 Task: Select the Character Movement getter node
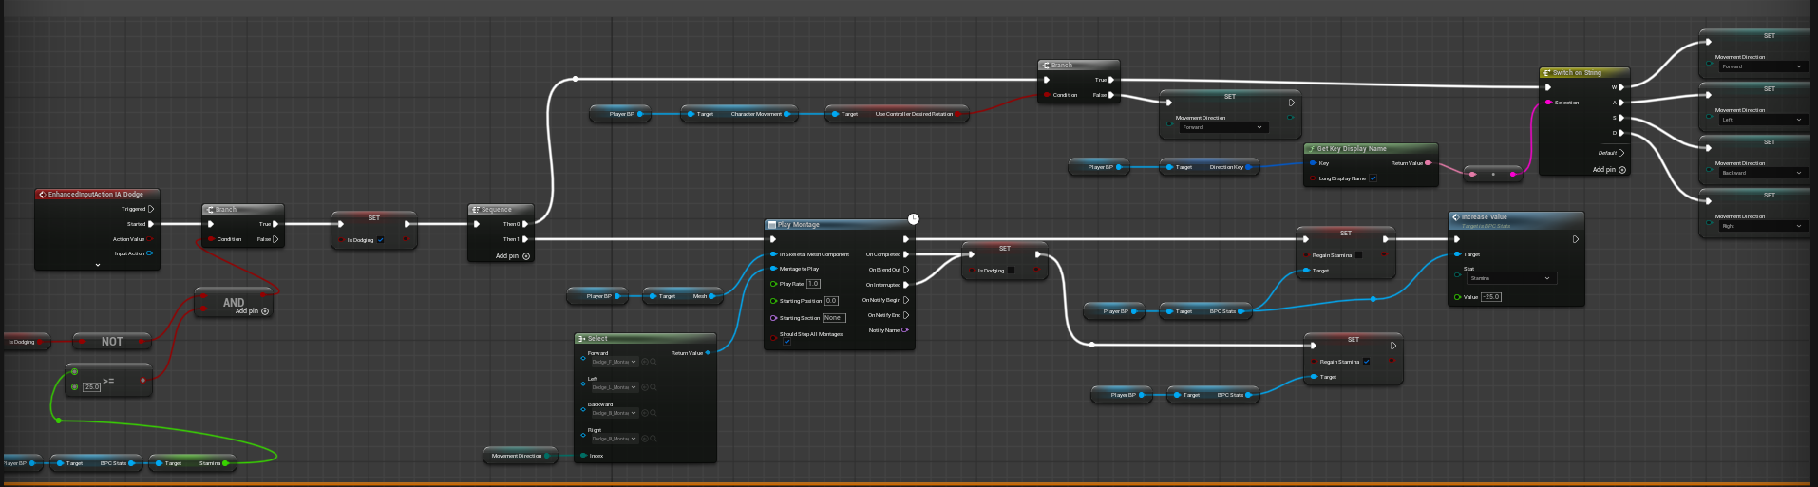[x=741, y=114]
